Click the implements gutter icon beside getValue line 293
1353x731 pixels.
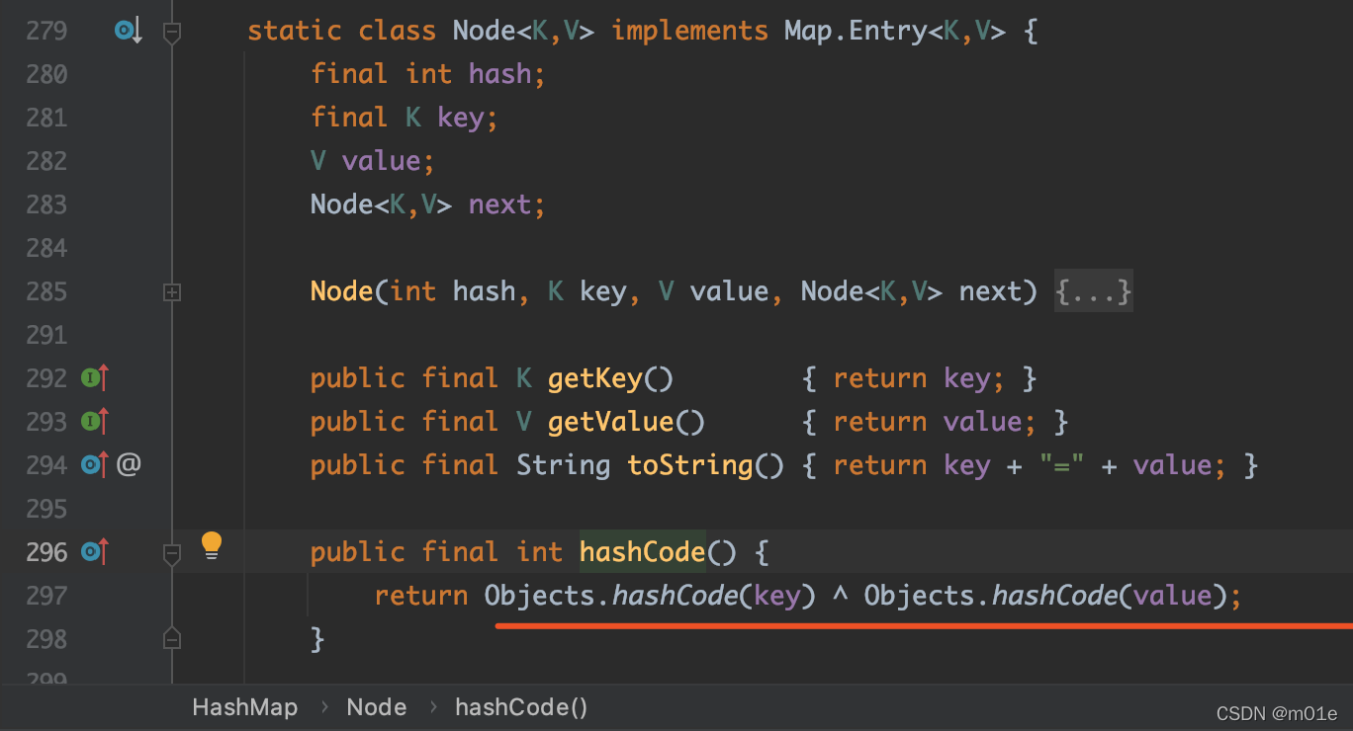tap(94, 421)
